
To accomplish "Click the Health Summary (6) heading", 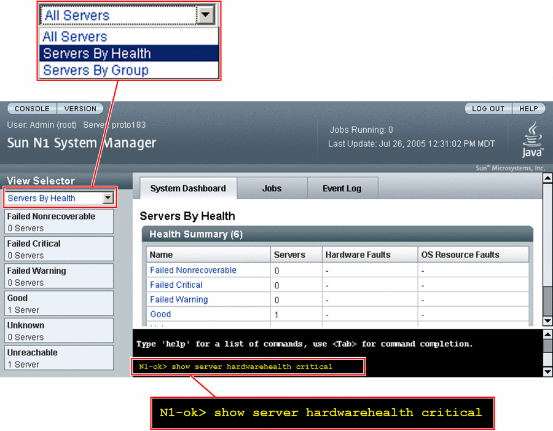I will pyautogui.click(x=196, y=234).
